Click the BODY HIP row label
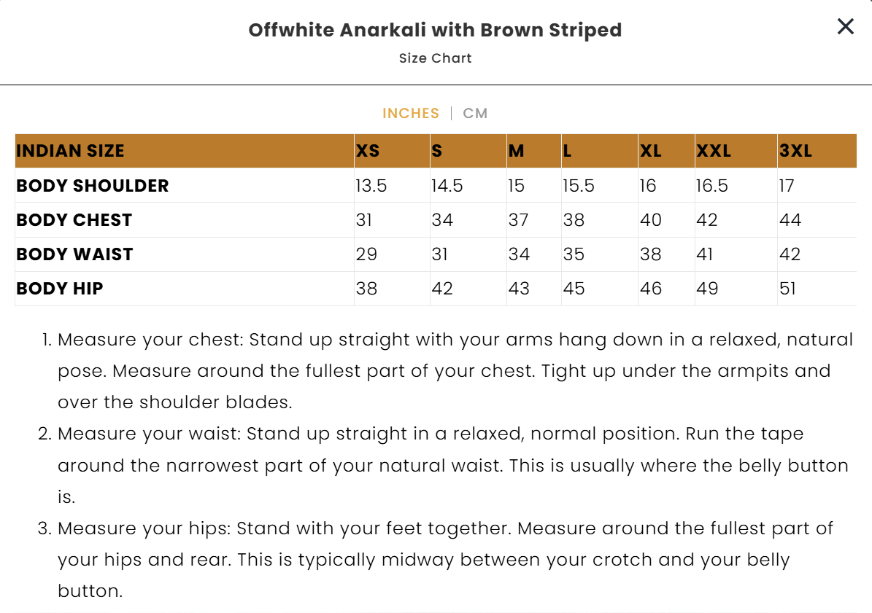This screenshot has height=613, width=872. click(x=60, y=289)
